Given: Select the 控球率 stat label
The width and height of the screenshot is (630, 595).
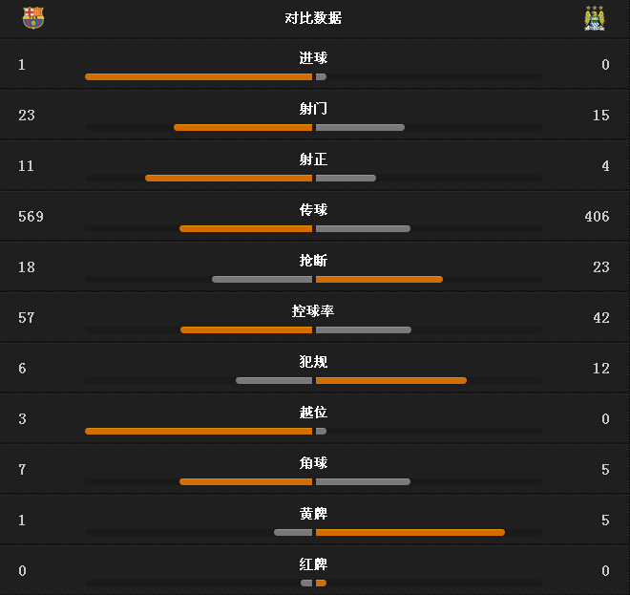Looking at the screenshot, I should coord(313,311).
